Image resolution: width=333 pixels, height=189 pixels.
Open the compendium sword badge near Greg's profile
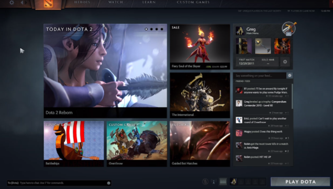(x=289, y=28)
